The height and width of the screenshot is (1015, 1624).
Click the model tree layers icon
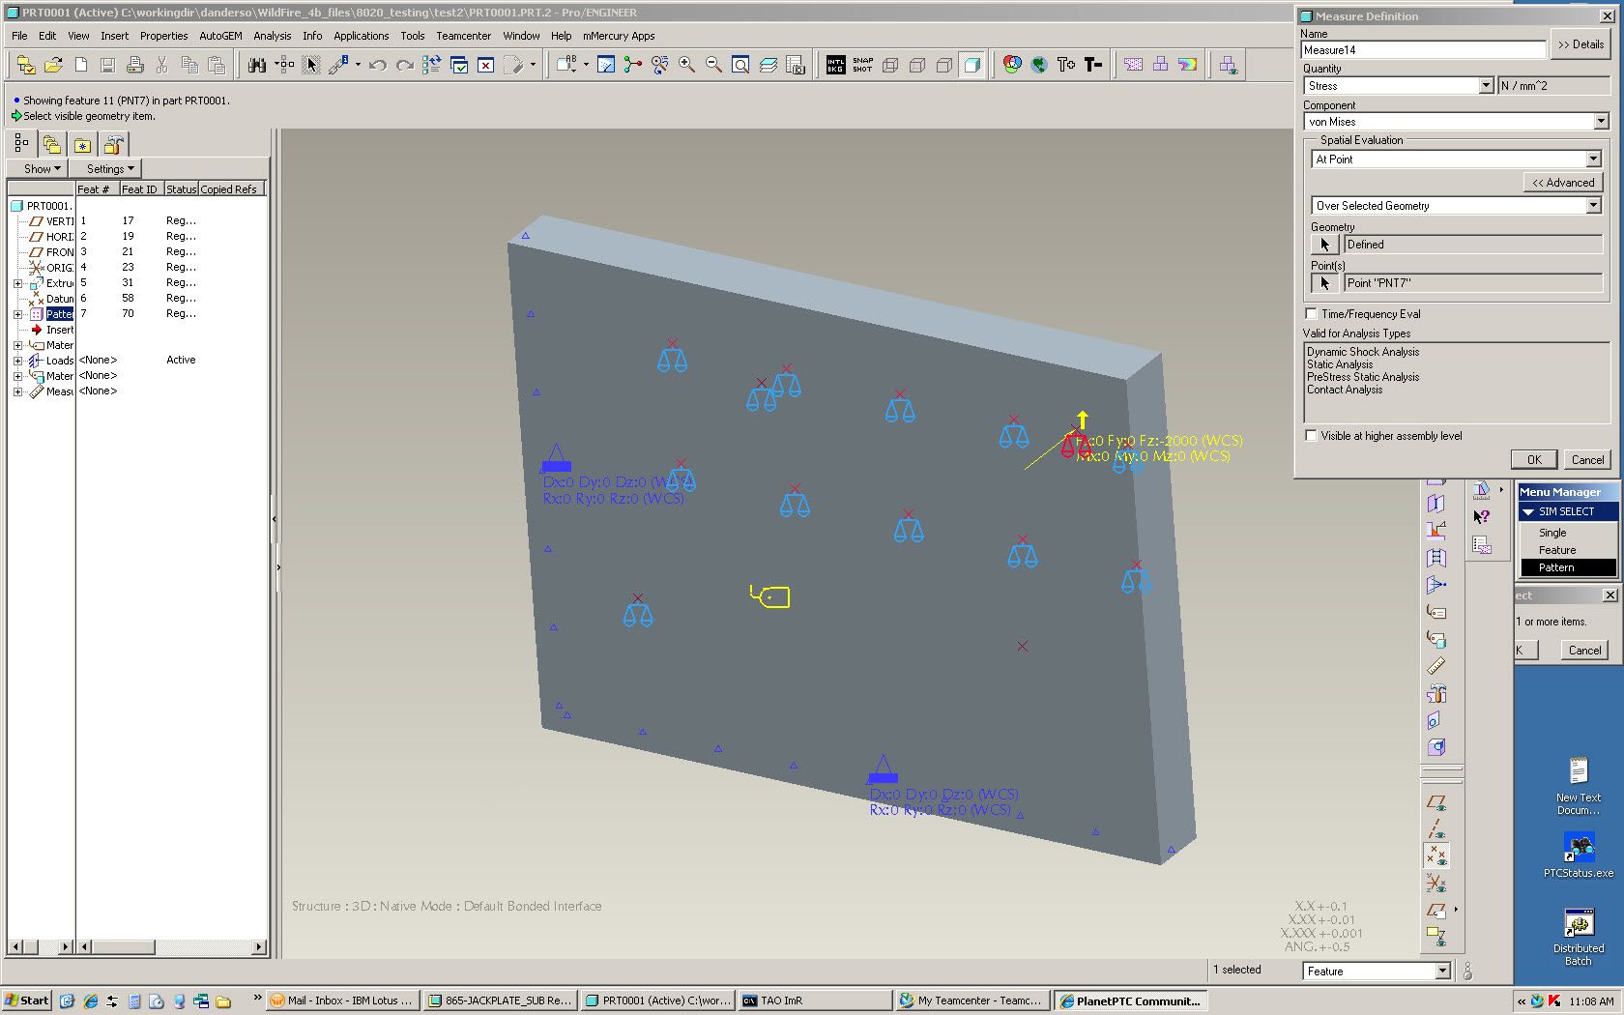click(x=51, y=145)
